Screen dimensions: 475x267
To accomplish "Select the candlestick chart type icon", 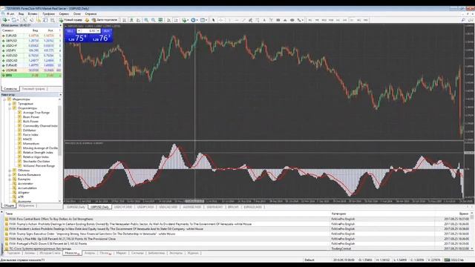I will pos(131,20).
